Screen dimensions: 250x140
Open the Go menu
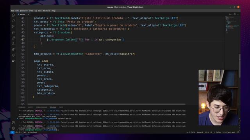(36, 11)
